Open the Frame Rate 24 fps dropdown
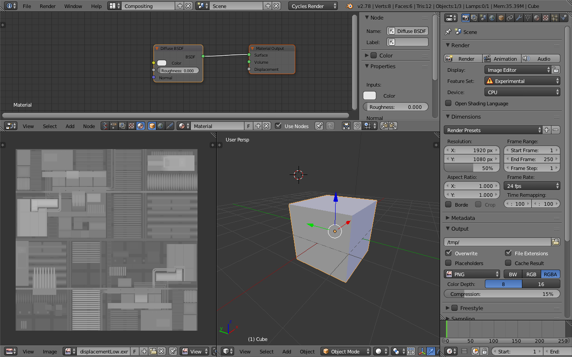 pos(532,186)
